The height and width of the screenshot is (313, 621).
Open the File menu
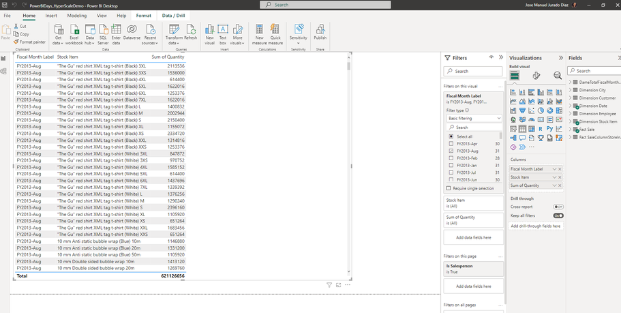(7, 16)
